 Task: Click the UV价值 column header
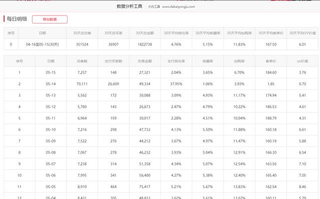pyautogui.click(x=302, y=61)
